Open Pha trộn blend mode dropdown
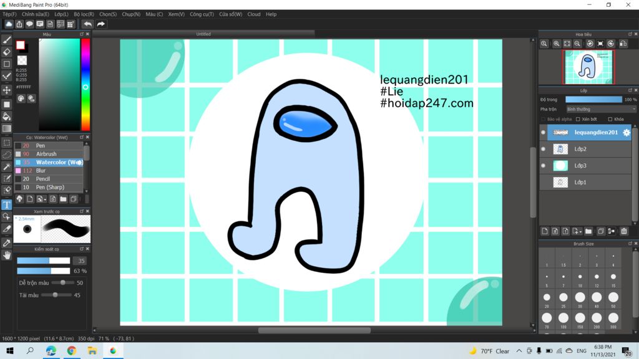The image size is (639, 359). coord(601,109)
